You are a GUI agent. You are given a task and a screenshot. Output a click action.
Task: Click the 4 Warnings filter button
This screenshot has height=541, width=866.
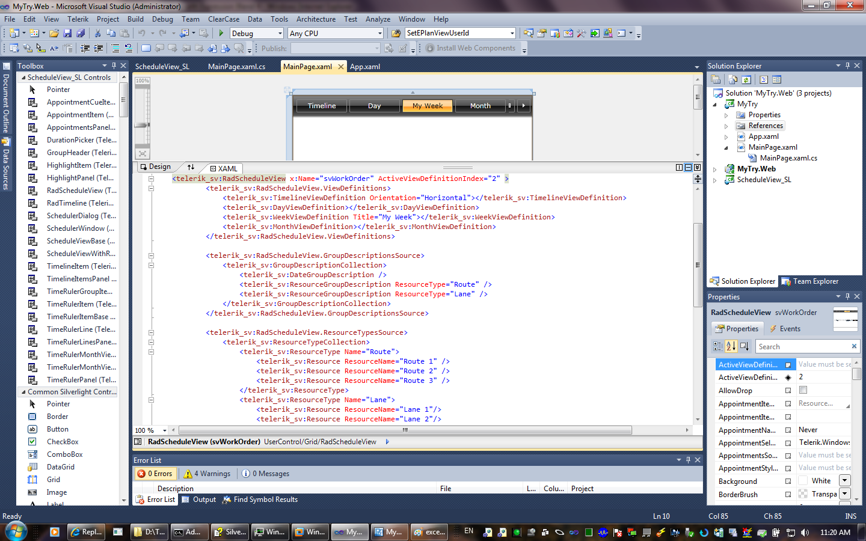tap(207, 474)
